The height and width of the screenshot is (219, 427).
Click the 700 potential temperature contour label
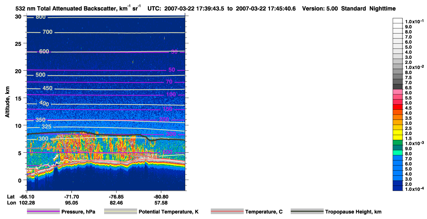point(48,32)
